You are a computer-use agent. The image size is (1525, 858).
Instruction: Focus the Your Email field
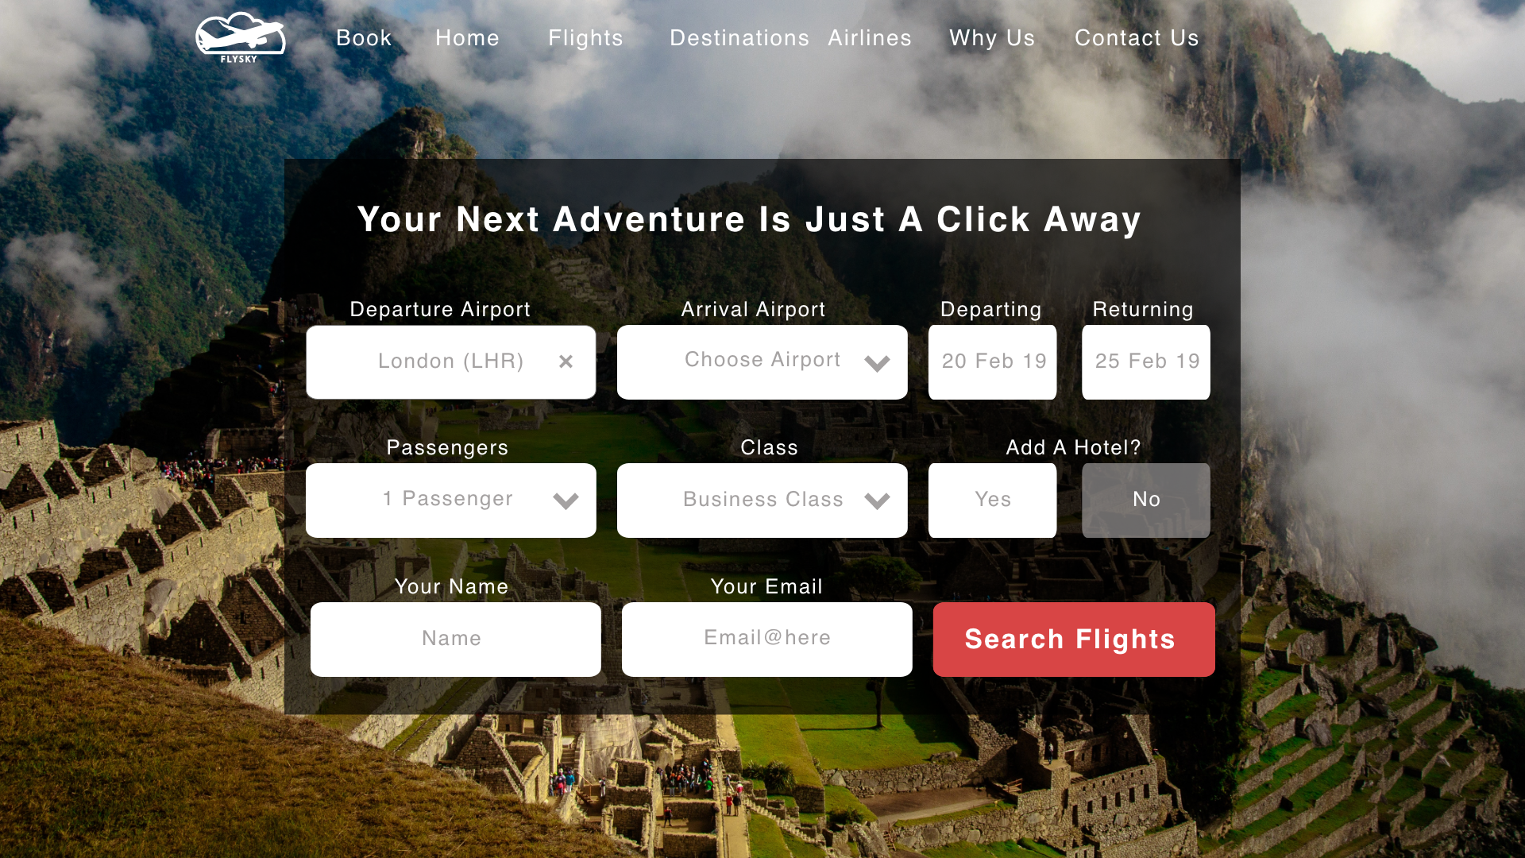767,640
